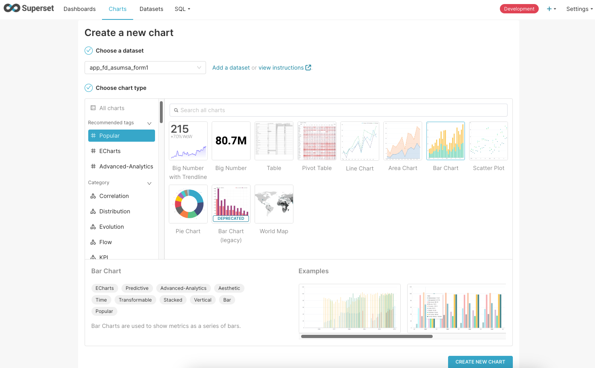Image resolution: width=595 pixels, height=368 pixels.
Task: Collapse the Recommended tags section
Action: (149, 123)
